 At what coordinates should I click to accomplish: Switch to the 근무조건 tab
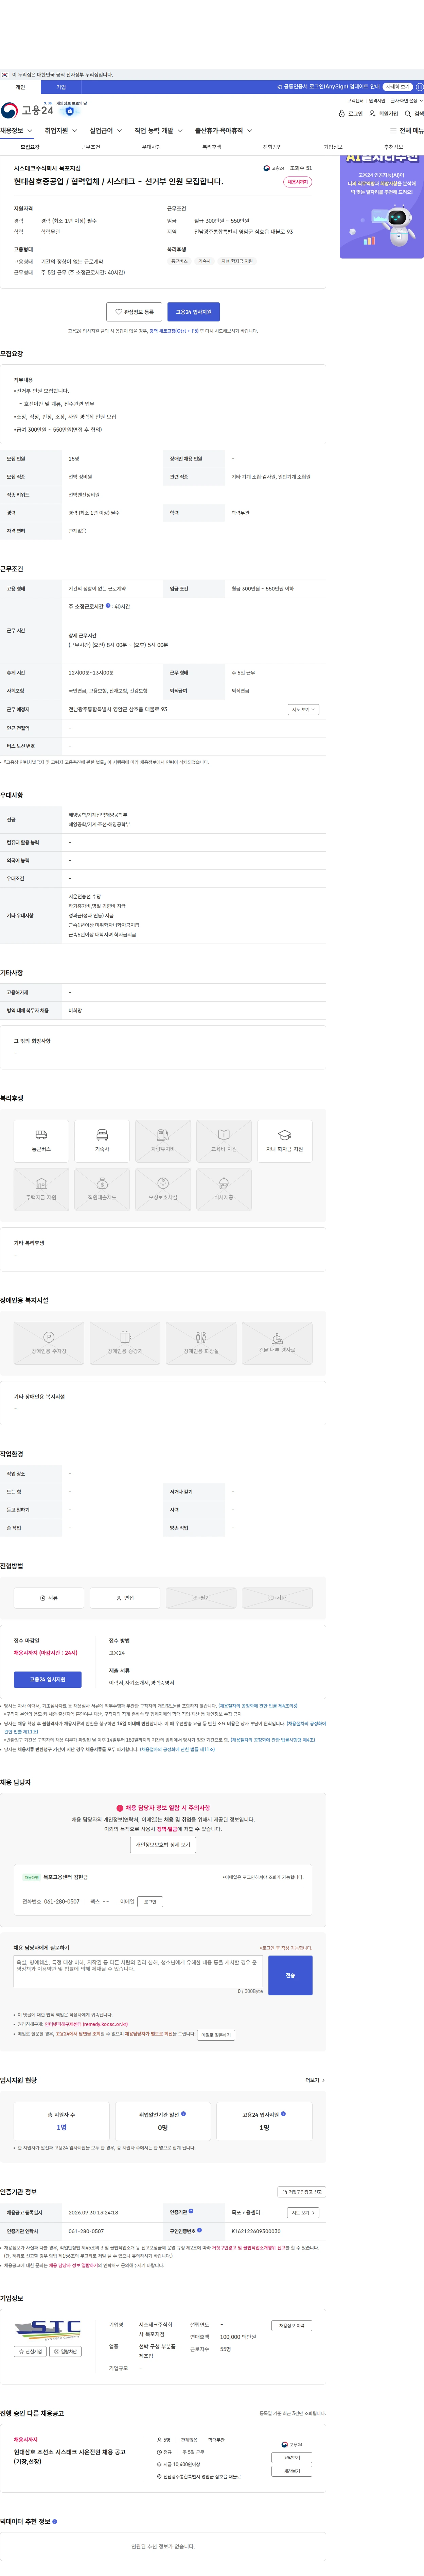point(91,147)
